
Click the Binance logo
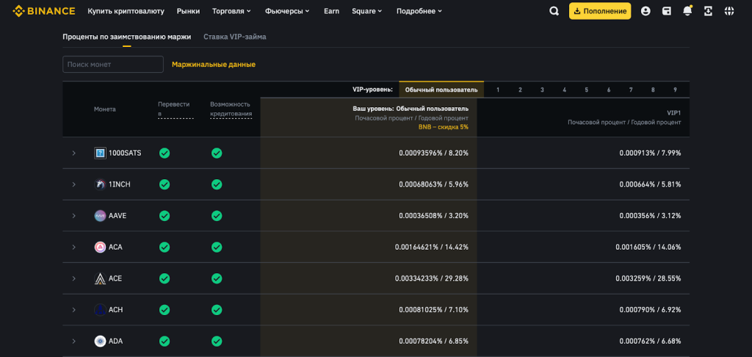tap(43, 11)
